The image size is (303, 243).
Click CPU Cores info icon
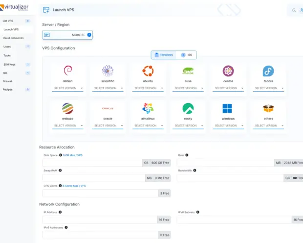60,186
